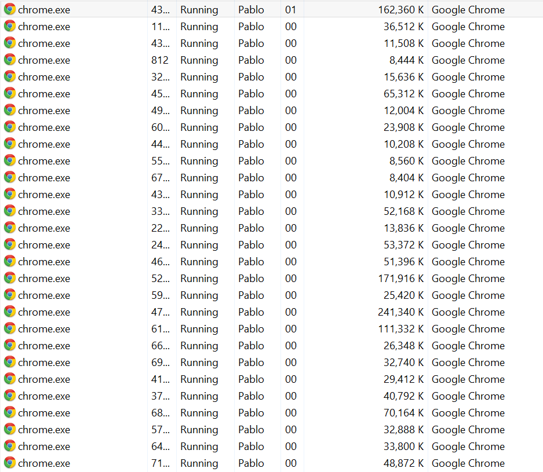Click the Chrome icon in the 26,348 K row

10,345
